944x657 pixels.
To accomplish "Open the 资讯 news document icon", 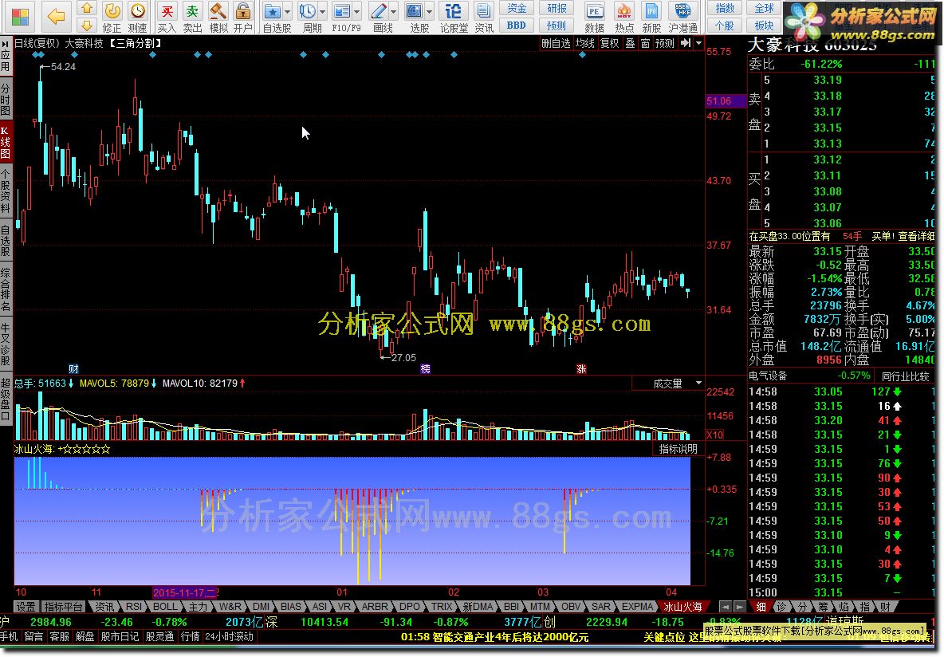I will point(483,17).
